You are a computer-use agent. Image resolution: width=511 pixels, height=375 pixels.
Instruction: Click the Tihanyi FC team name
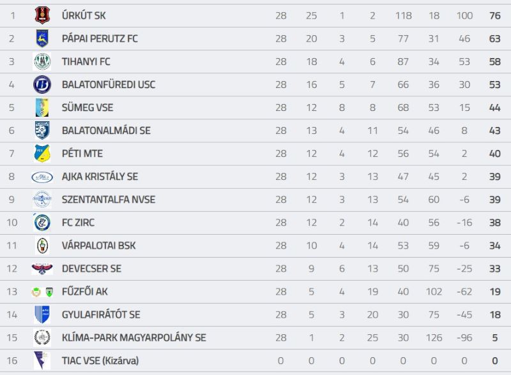pos(86,61)
